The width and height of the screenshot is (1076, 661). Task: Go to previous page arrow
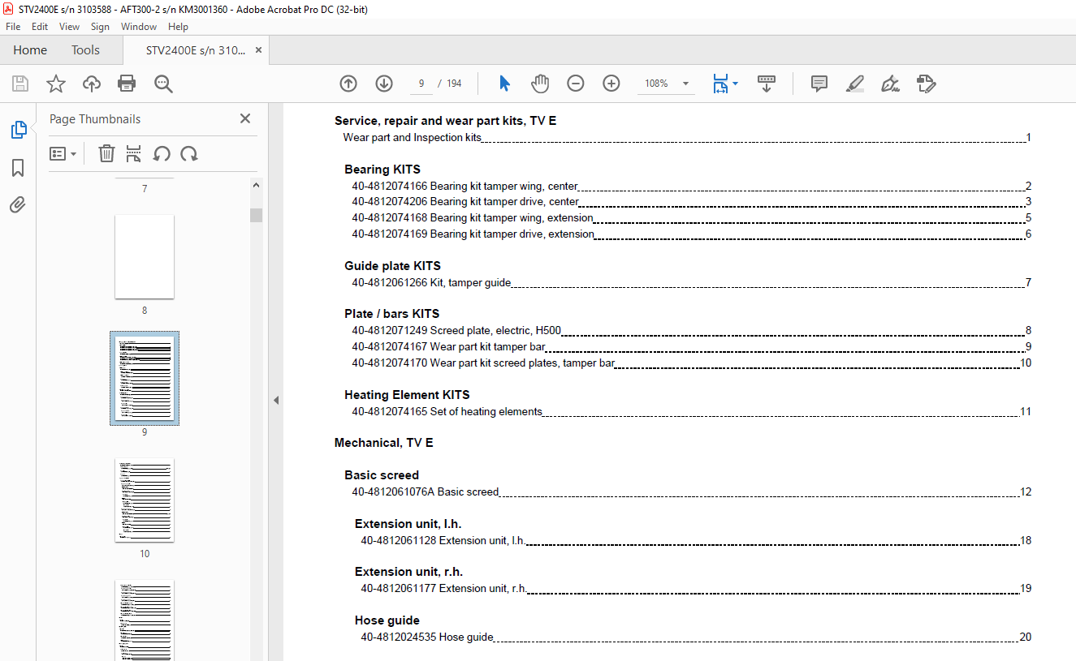[348, 84]
